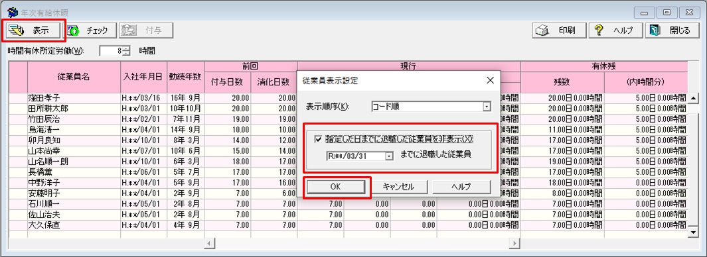Open the 印刷 print button
This screenshot has height=257, width=707.
click(x=560, y=30)
